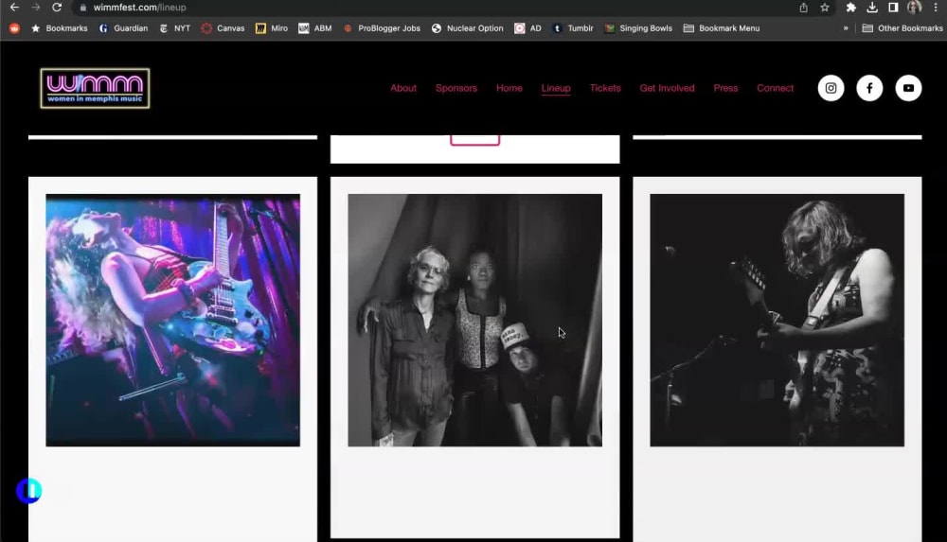Open the extensions puzzle icon
This screenshot has width=947, height=542.
tap(850, 8)
